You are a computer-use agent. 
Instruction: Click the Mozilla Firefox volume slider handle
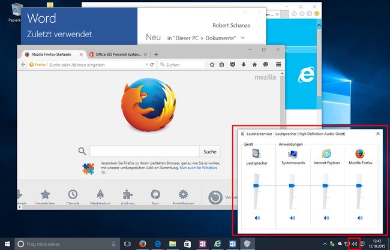pyautogui.click(x=359, y=186)
